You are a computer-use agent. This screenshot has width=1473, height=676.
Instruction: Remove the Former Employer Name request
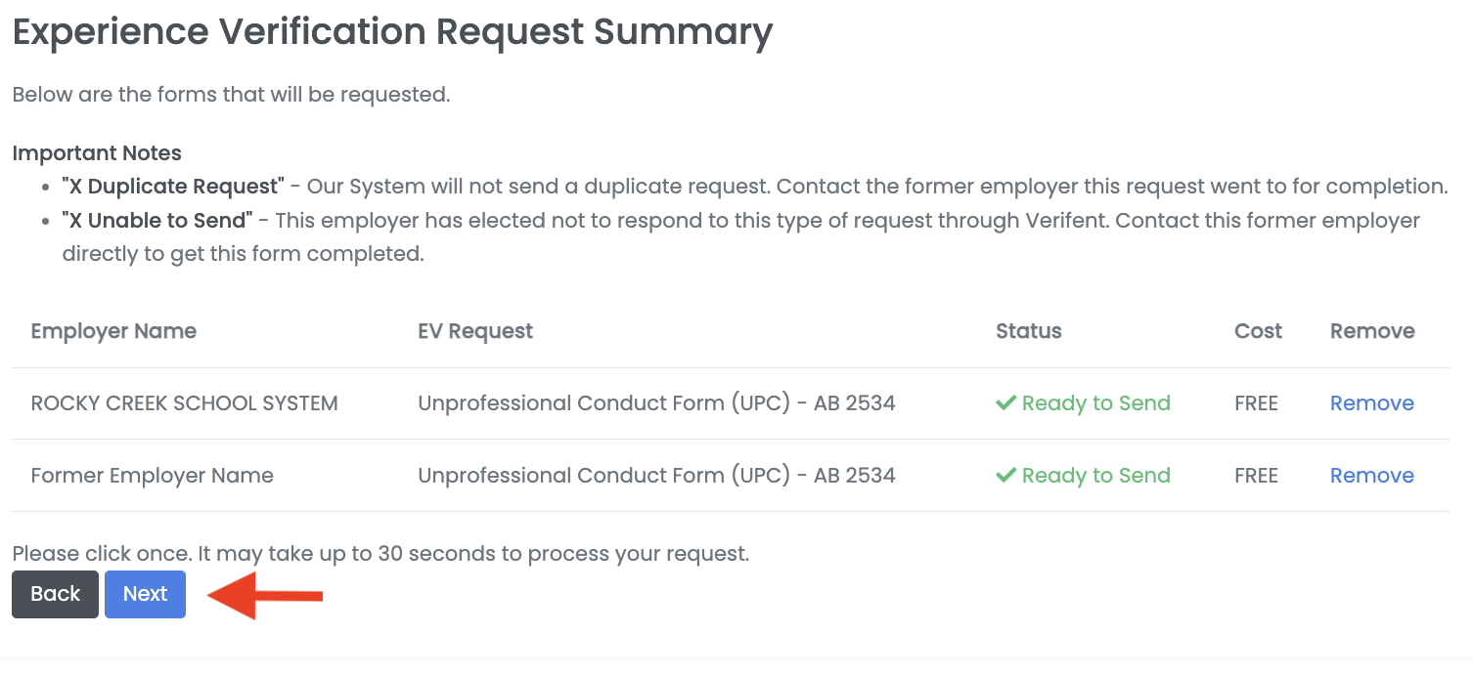[x=1371, y=475]
